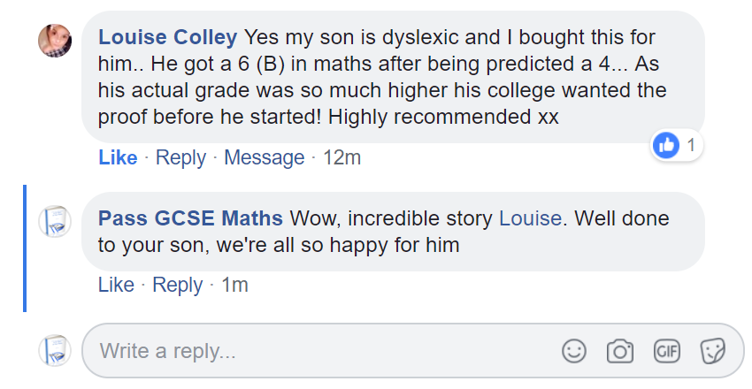Click the tagged name Louise in the reply

[530, 218]
